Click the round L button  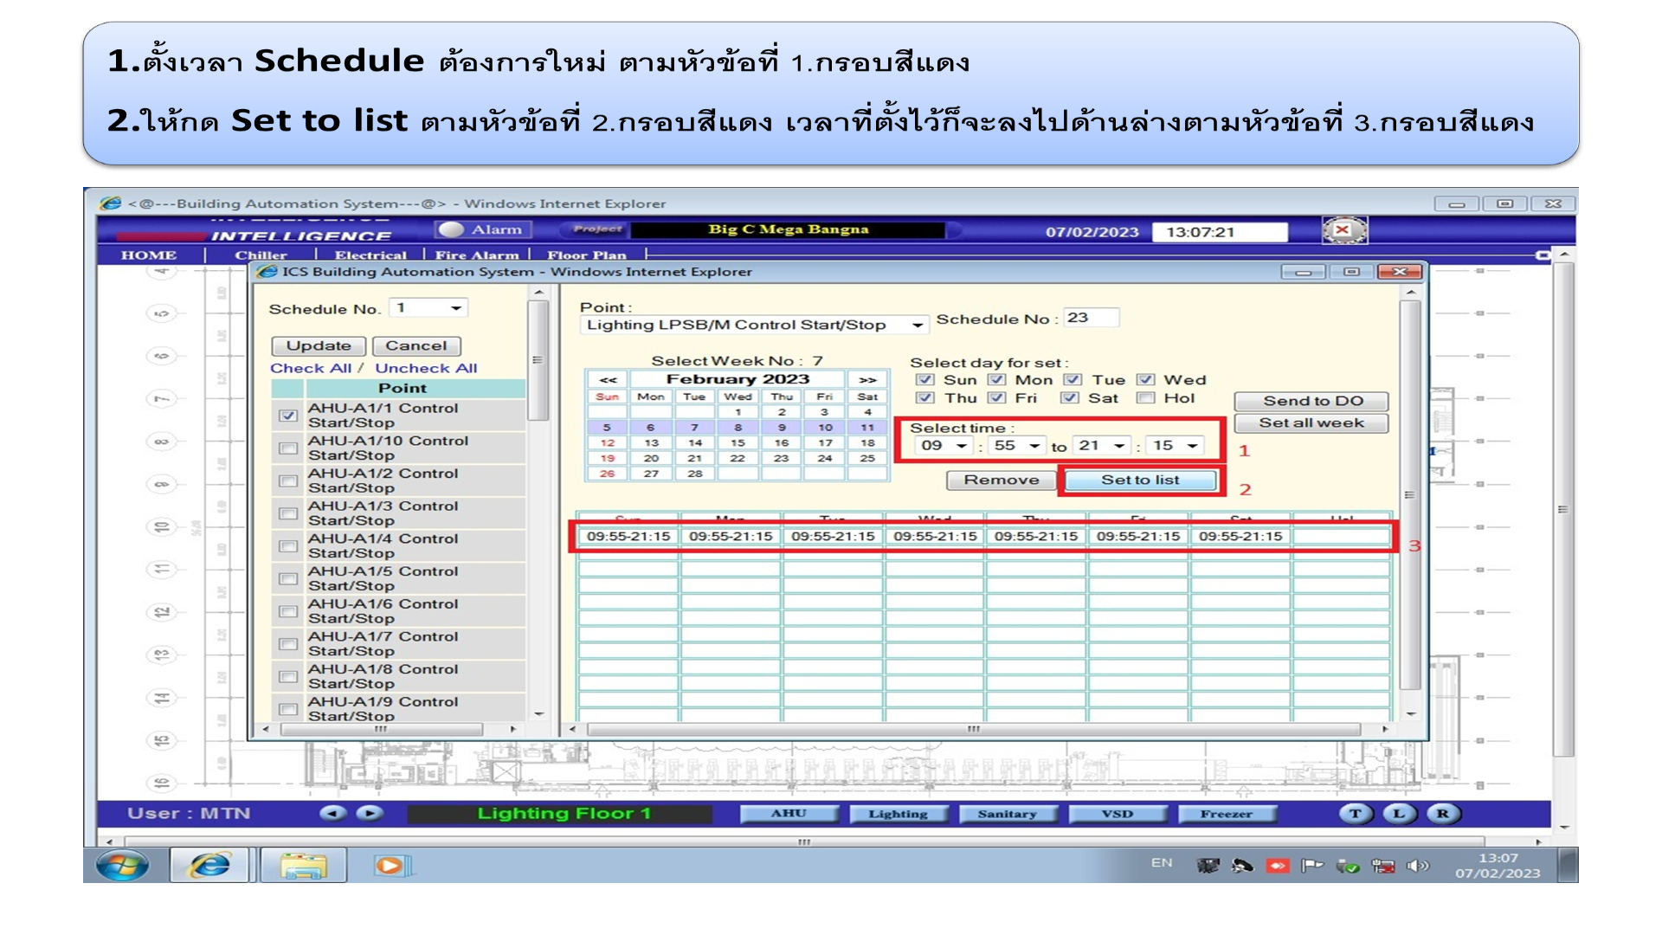pos(1399,814)
